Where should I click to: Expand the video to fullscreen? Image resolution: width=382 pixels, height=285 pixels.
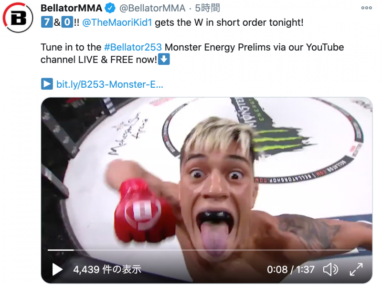[x=356, y=269]
